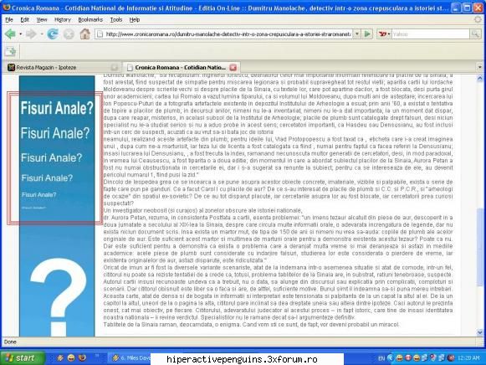The height and width of the screenshot is (365, 486).
Task: Open the History menu
Action: [x=63, y=20]
